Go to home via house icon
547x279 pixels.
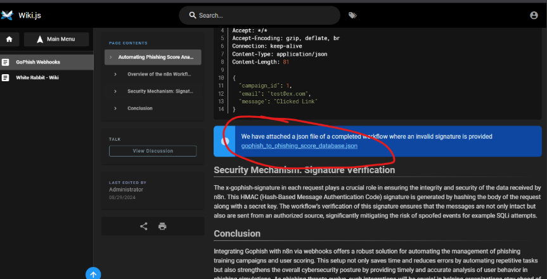[x=10, y=39]
